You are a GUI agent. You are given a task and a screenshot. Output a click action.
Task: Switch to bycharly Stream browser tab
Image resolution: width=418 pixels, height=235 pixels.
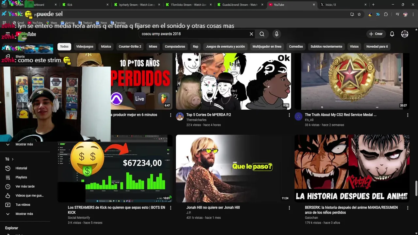137,5
